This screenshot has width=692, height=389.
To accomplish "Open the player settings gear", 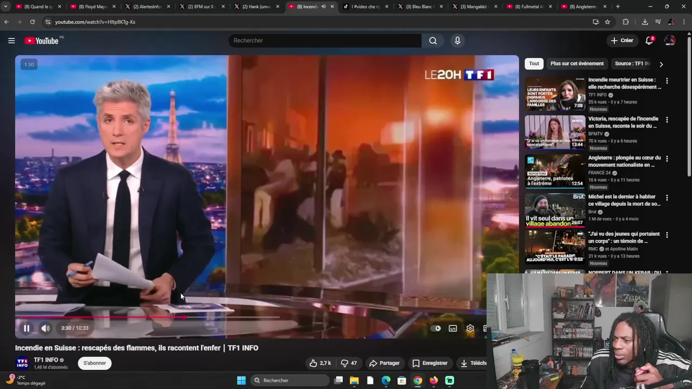I will tap(470, 328).
